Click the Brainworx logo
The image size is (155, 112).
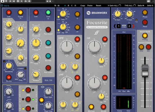pyautogui.click(x=97, y=13)
